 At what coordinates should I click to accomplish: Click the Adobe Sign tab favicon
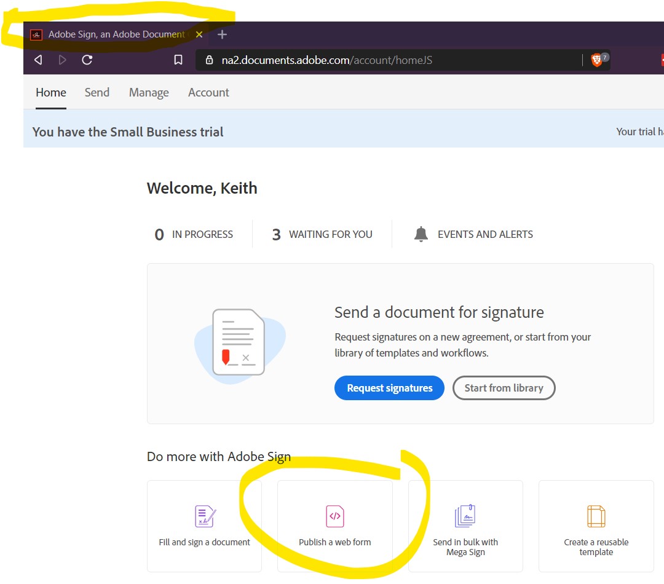36,34
